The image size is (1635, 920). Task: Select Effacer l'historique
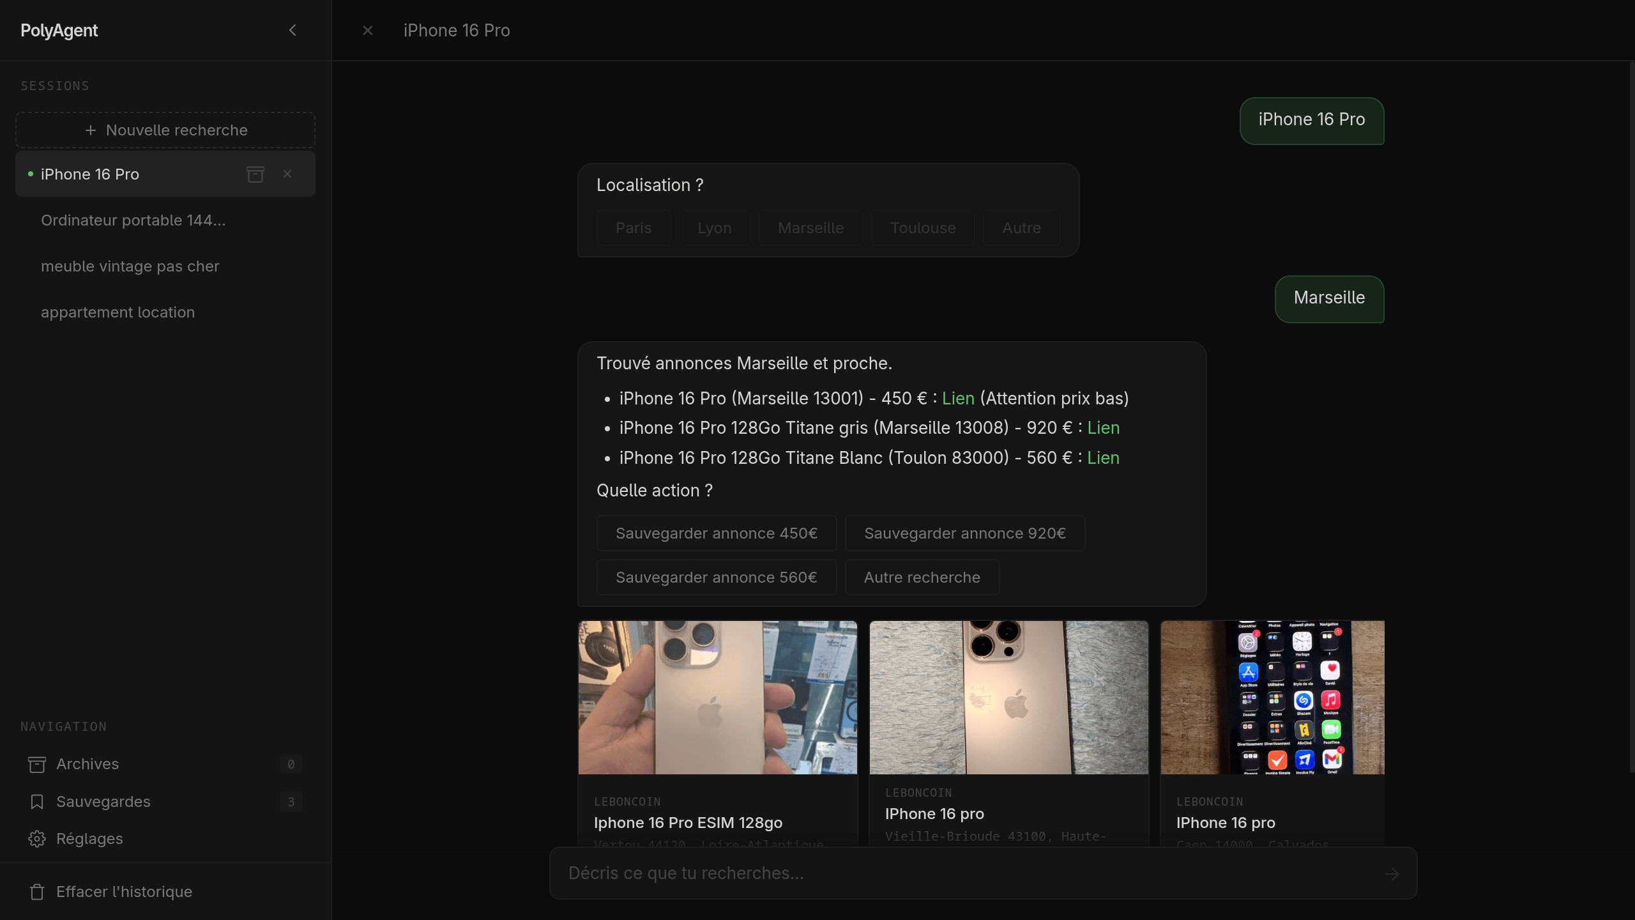pos(165,892)
